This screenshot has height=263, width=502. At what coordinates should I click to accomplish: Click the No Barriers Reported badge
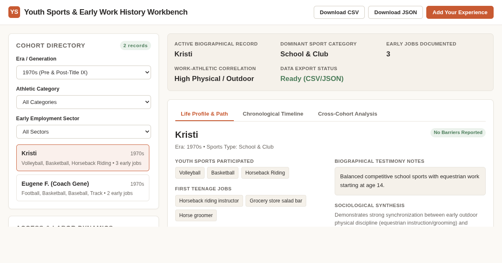(458, 133)
